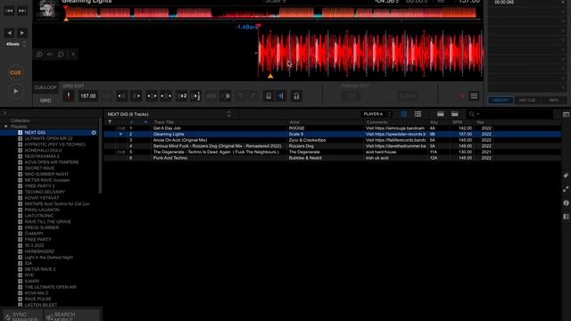Double the BPM with x2 button
The height and width of the screenshot is (321, 571).
tap(183, 96)
